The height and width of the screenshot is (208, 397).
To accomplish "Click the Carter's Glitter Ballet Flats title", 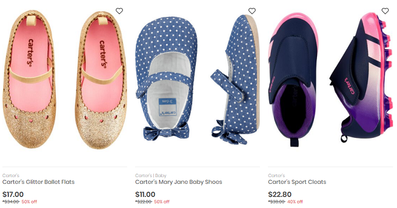I will tap(39, 182).
